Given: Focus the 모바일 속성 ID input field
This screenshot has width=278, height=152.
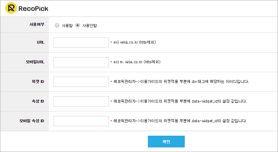Looking at the screenshot, I should (x=81, y=121).
